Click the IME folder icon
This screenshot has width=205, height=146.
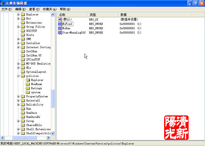coord(23,39)
